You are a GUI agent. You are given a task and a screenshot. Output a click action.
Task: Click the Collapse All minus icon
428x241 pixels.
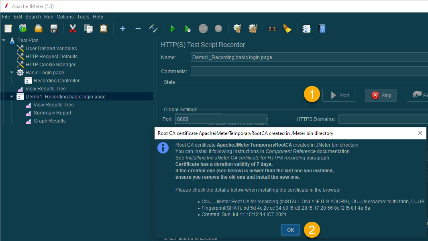coord(138,29)
